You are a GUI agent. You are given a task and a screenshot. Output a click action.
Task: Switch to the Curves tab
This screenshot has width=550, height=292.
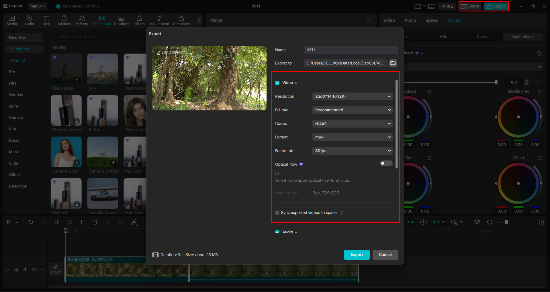(483, 37)
